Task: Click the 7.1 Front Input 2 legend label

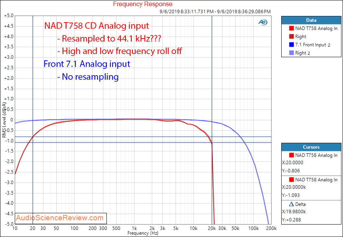Action: (x=313, y=45)
